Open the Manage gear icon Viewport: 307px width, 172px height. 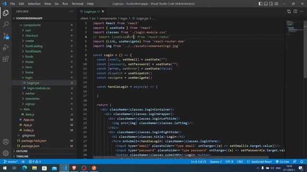pyautogui.click(x=6, y=153)
